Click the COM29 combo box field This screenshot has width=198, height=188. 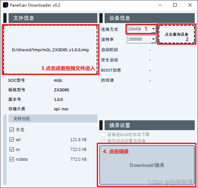pyautogui.click(x=141, y=29)
